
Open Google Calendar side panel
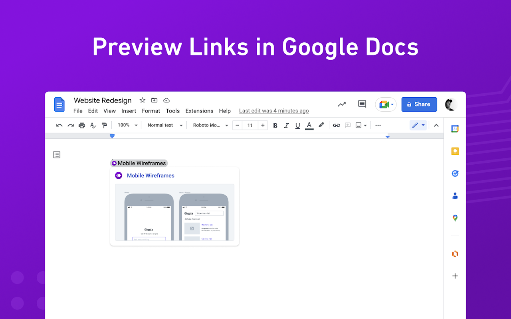tap(455, 129)
